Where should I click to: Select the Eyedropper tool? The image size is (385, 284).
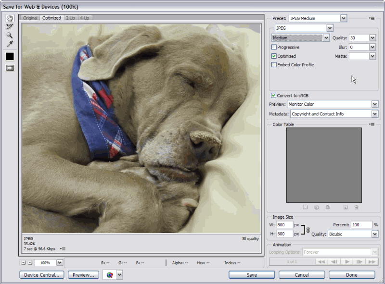(x=10, y=44)
